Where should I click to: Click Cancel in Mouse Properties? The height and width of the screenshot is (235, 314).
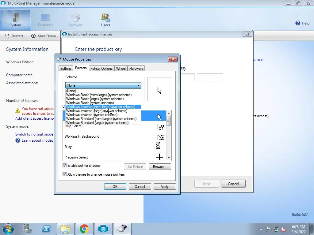pyautogui.click(x=140, y=186)
